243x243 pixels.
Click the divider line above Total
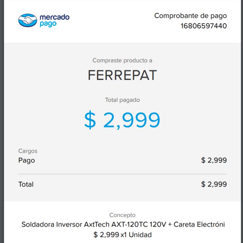tap(123, 174)
